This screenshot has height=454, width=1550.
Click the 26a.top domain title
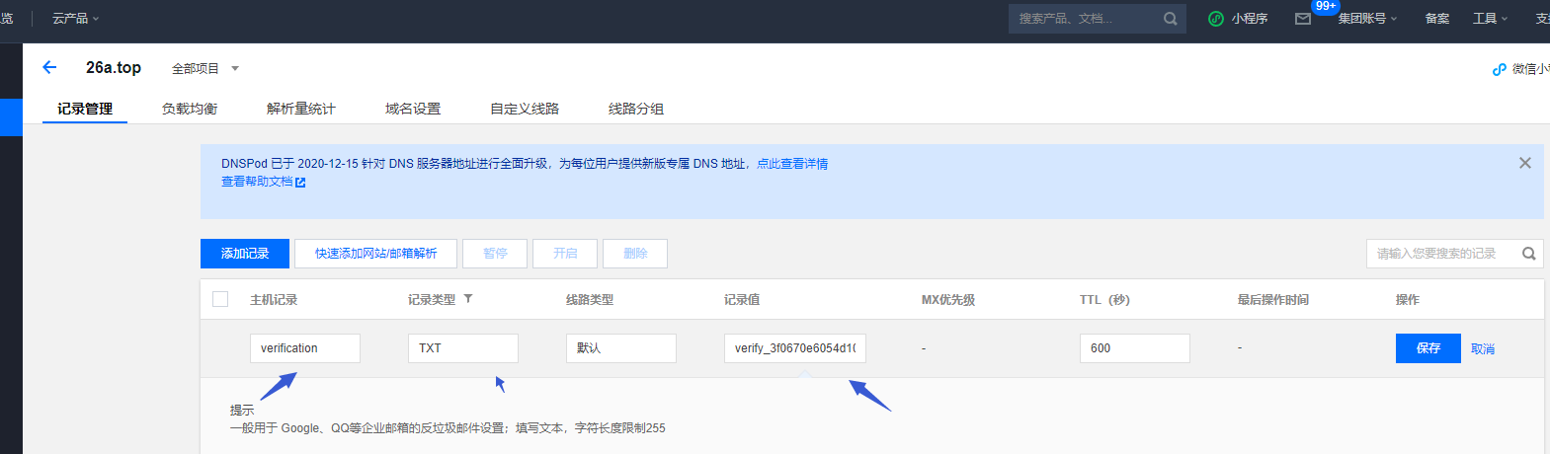(x=114, y=67)
